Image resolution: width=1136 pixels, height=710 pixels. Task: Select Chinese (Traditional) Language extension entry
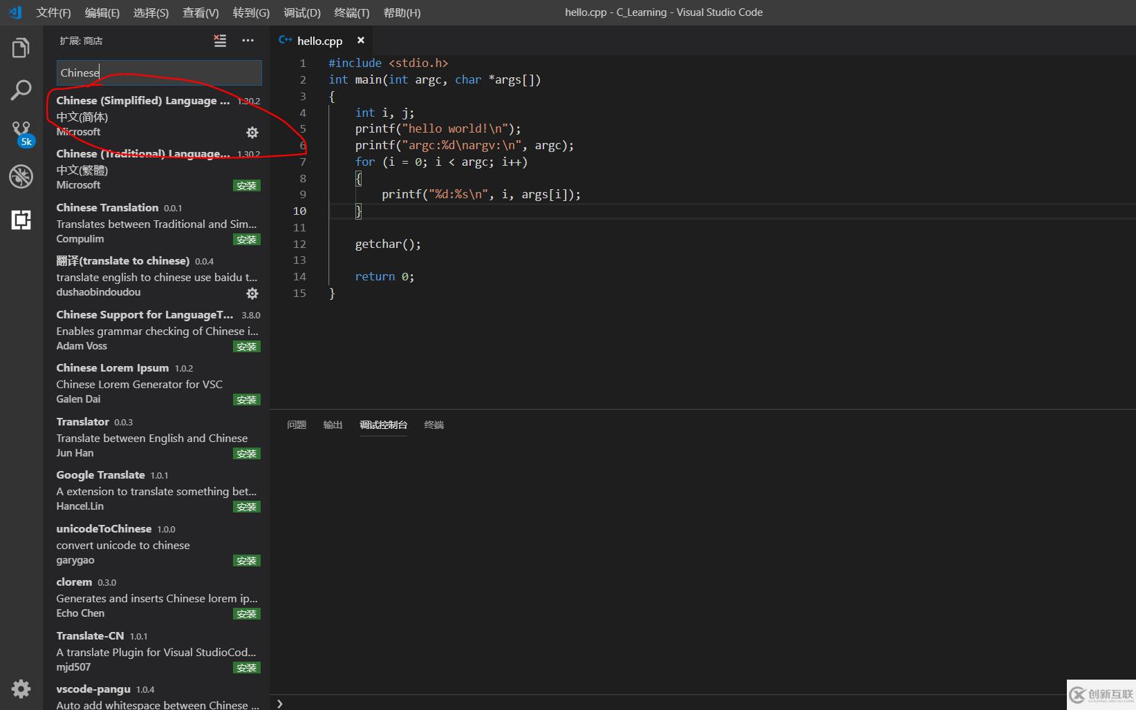[156, 169]
